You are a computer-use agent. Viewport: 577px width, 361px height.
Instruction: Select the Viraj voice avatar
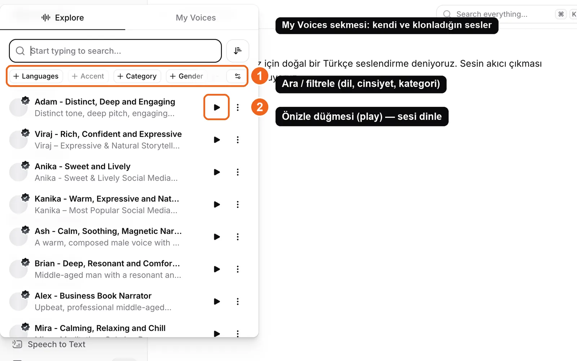[18, 140]
